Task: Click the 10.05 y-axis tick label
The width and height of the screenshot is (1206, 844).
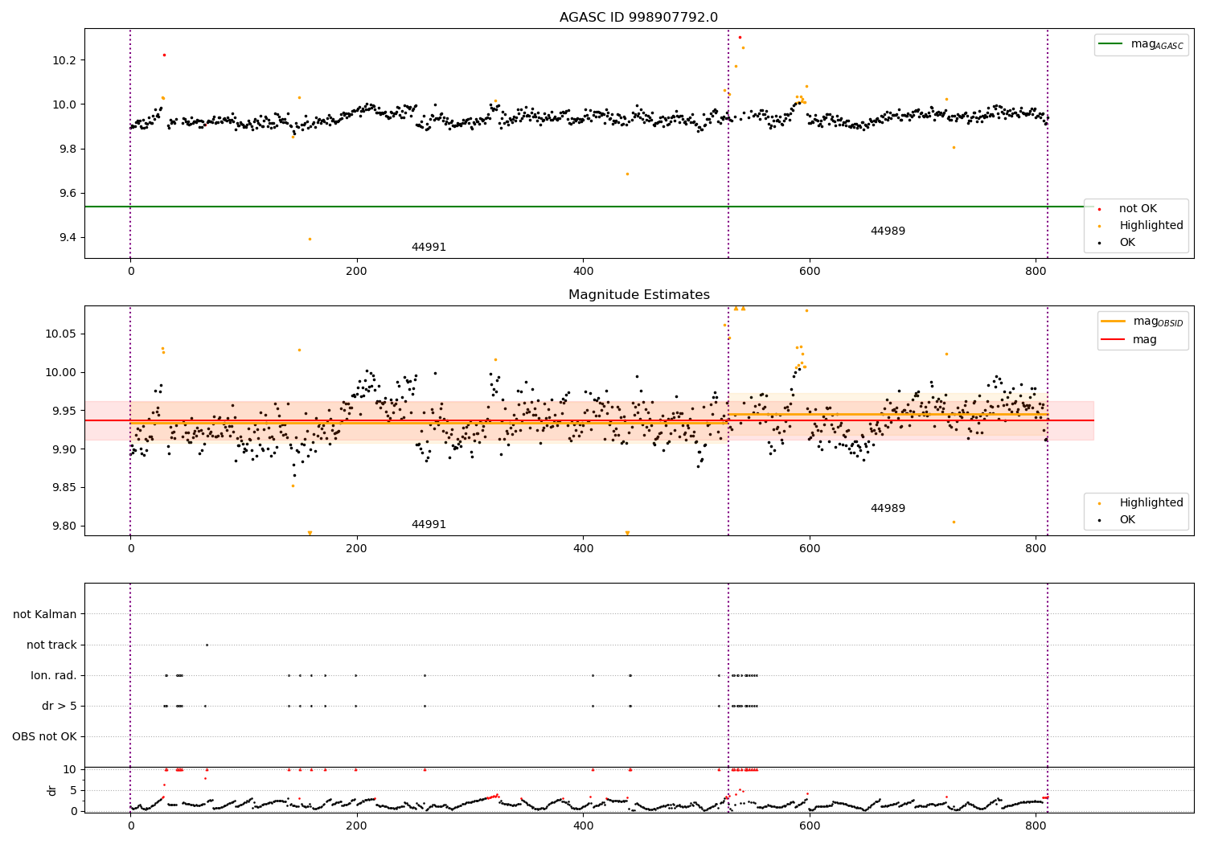Action: (61, 334)
